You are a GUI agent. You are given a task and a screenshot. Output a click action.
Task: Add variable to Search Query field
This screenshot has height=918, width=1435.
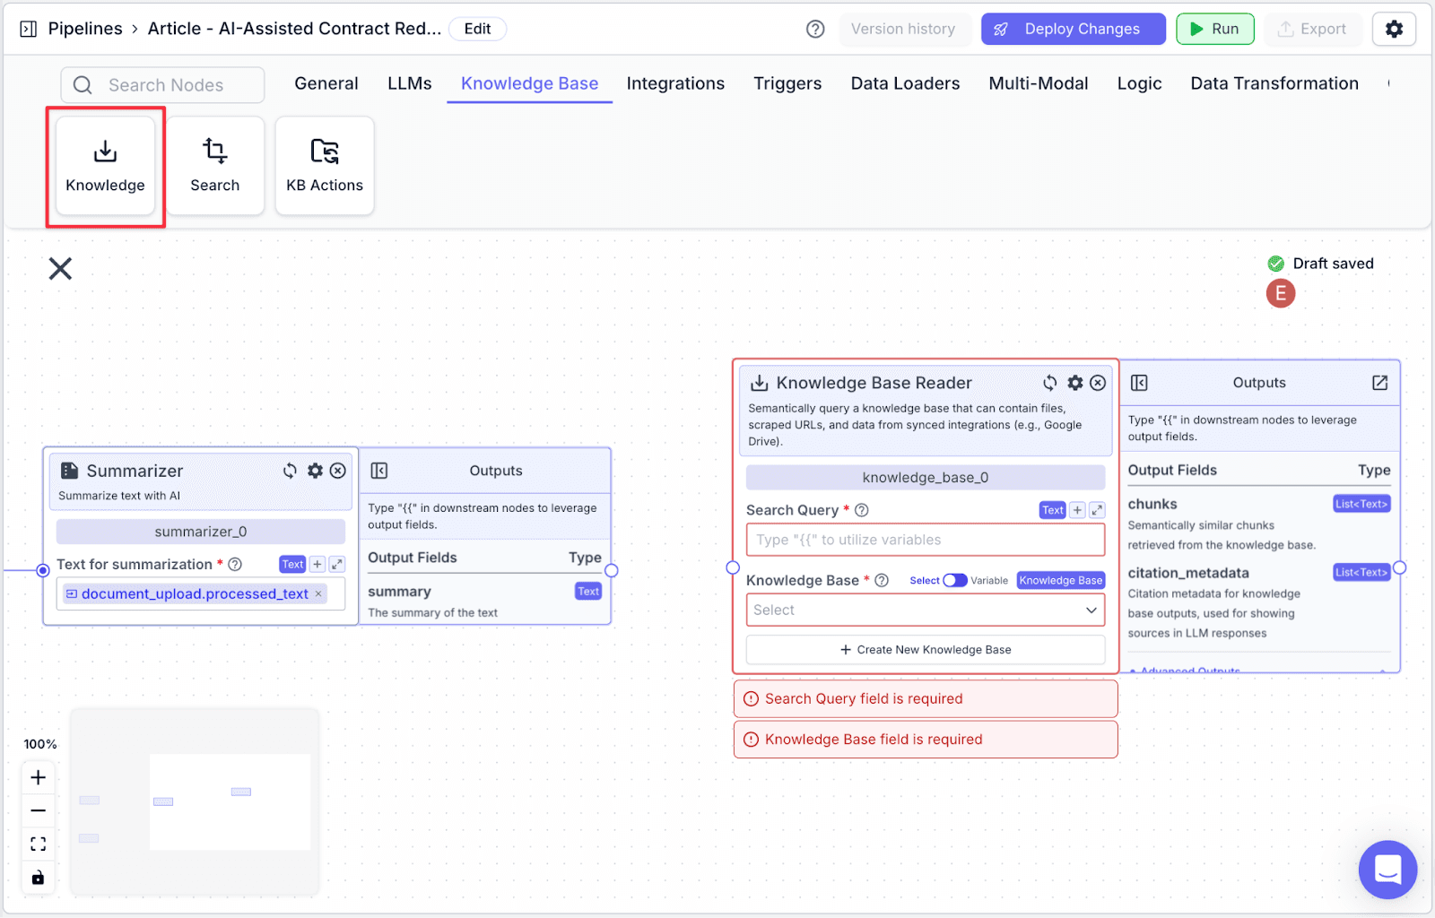(1077, 510)
